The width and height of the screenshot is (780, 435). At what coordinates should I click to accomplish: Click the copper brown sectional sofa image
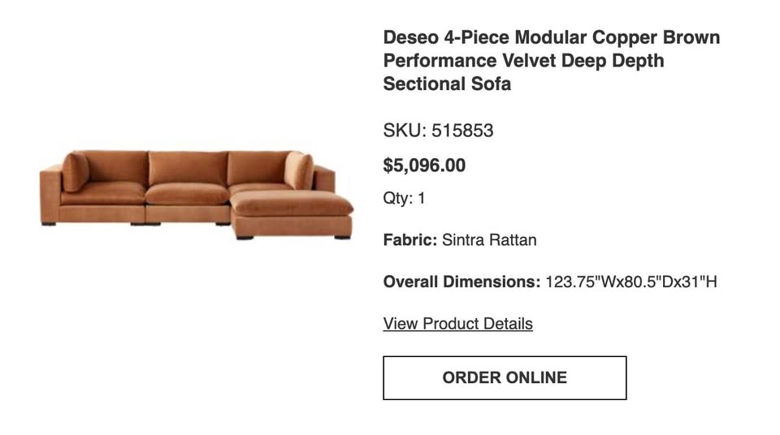pyautogui.click(x=197, y=195)
